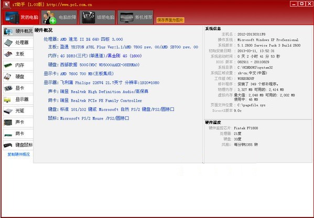This screenshot has width=314, height=218.
Task: Click the 硬件概况 heading text
Action: (44, 30)
